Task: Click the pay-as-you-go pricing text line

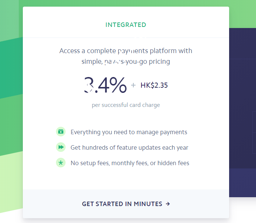Action: [x=126, y=62]
